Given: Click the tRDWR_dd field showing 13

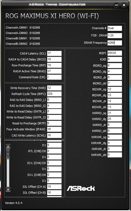Looking at the screenshot, I should coord(115,107).
